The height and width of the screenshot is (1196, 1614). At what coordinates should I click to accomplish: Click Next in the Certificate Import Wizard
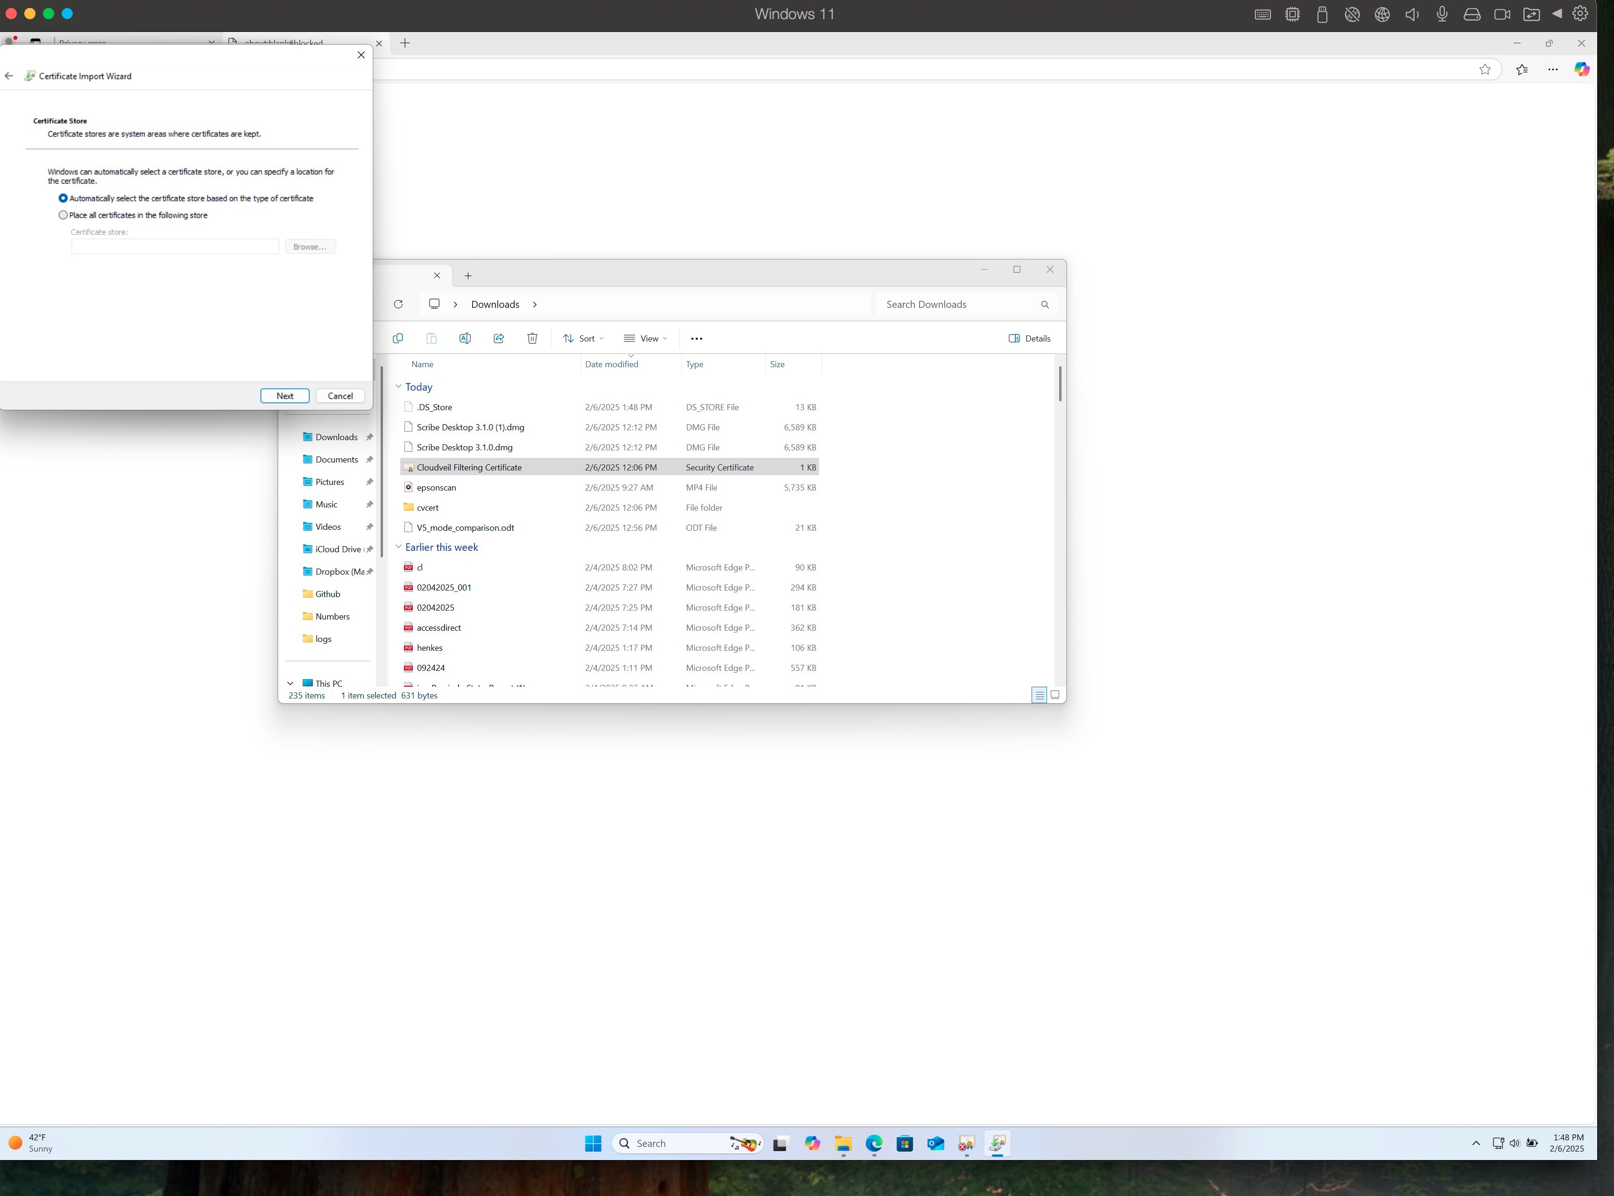(x=285, y=396)
